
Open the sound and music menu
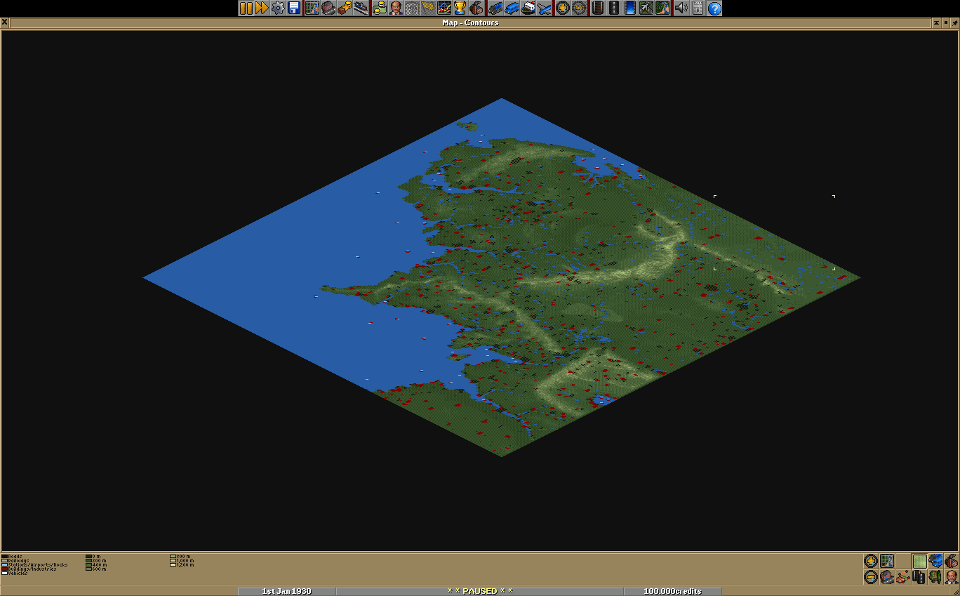(x=681, y=8)
